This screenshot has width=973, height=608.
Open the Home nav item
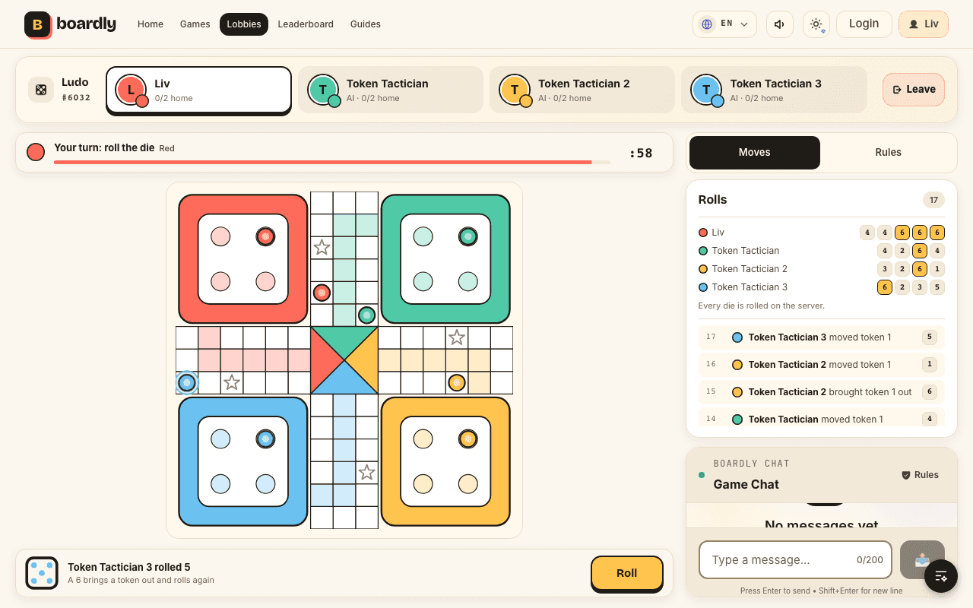pyautogui.click(x=151, y=24)
